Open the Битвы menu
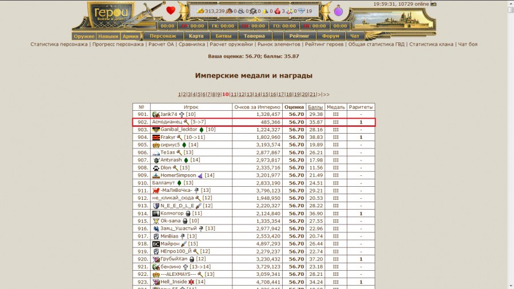 point(223,36)
